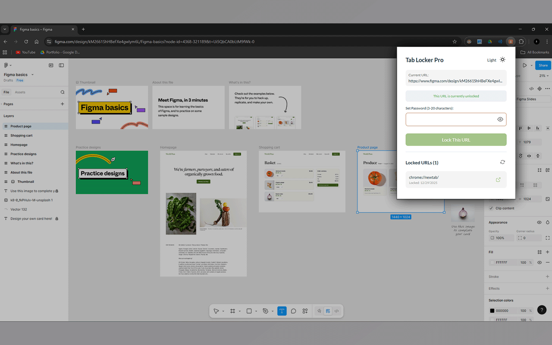552x345 pixels.
Task: Switch to Design mode in toolbar
Action: [x=328, y=311]
